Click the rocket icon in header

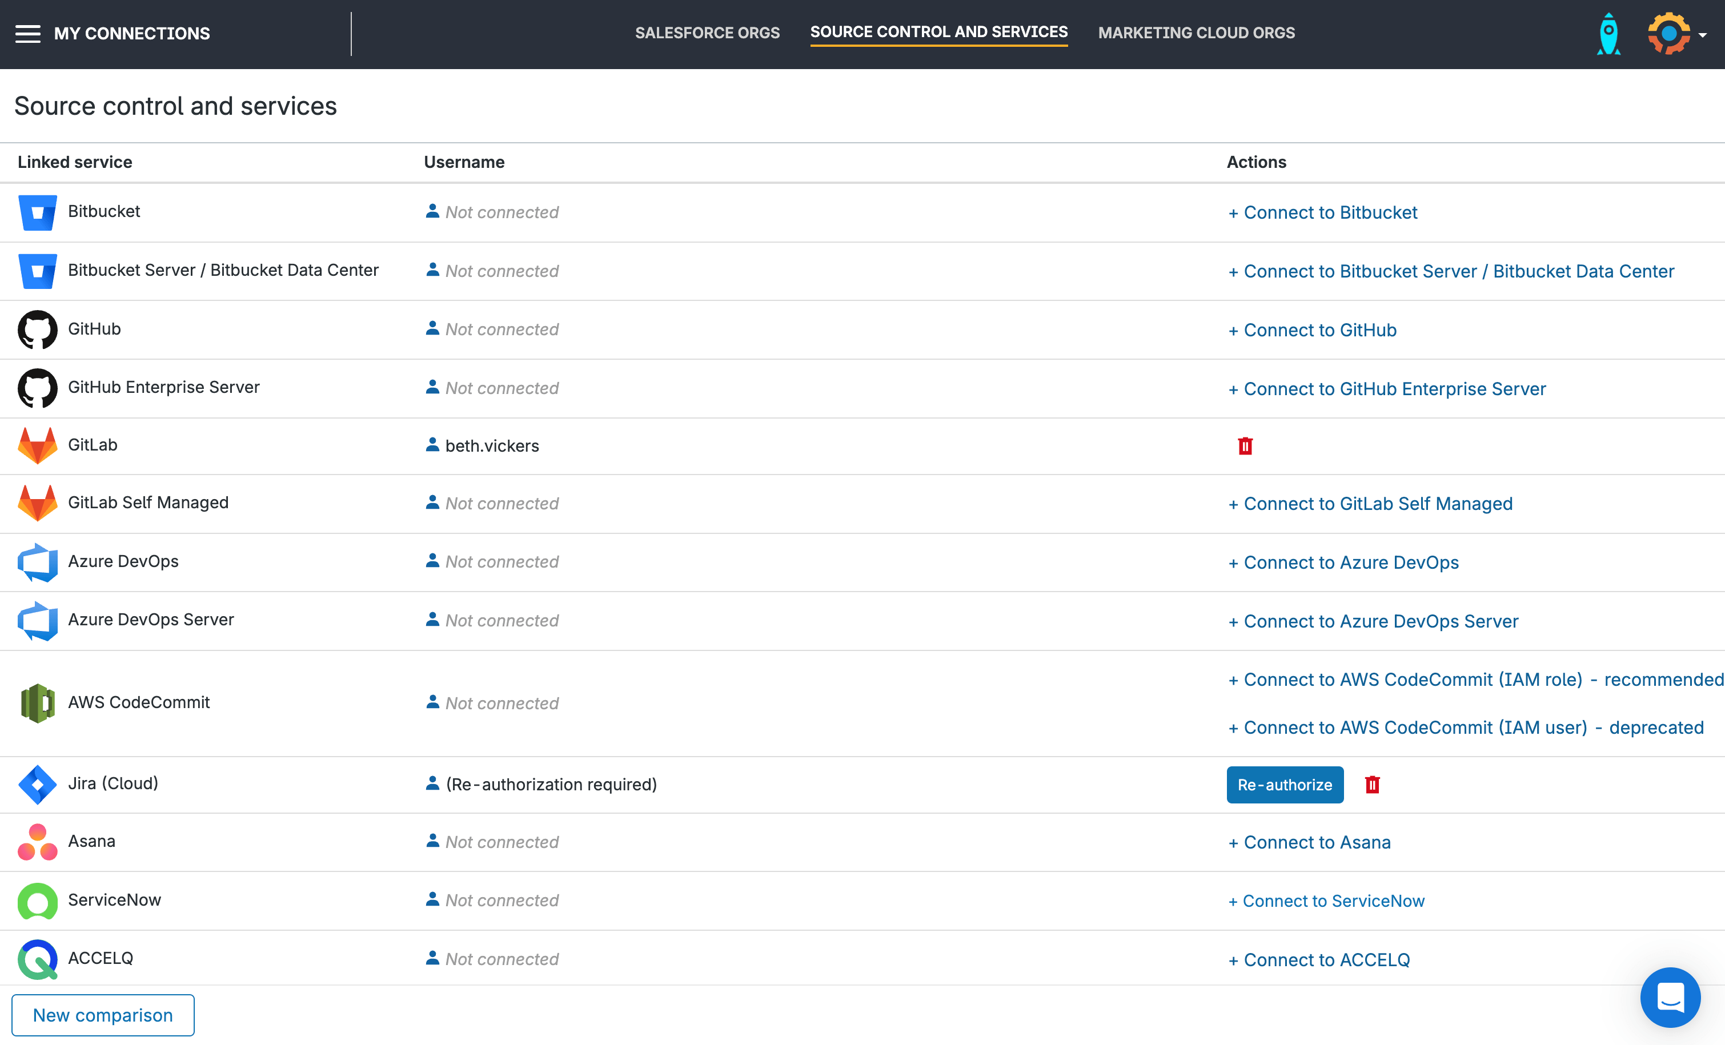[1608, 34]
